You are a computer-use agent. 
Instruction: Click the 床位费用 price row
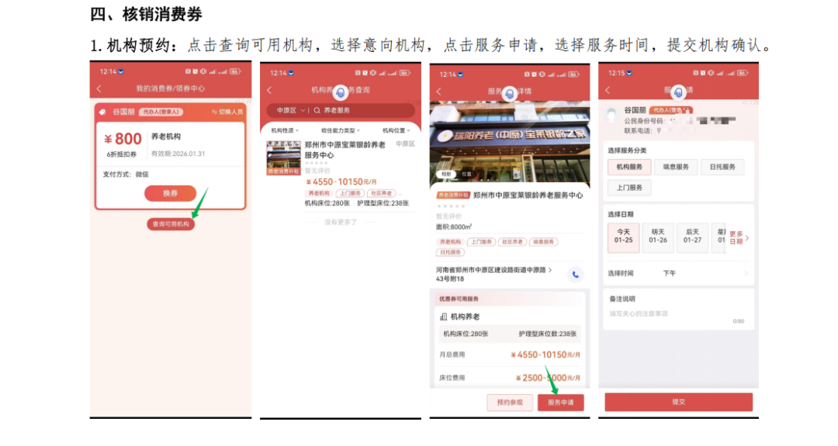point(510,378)
